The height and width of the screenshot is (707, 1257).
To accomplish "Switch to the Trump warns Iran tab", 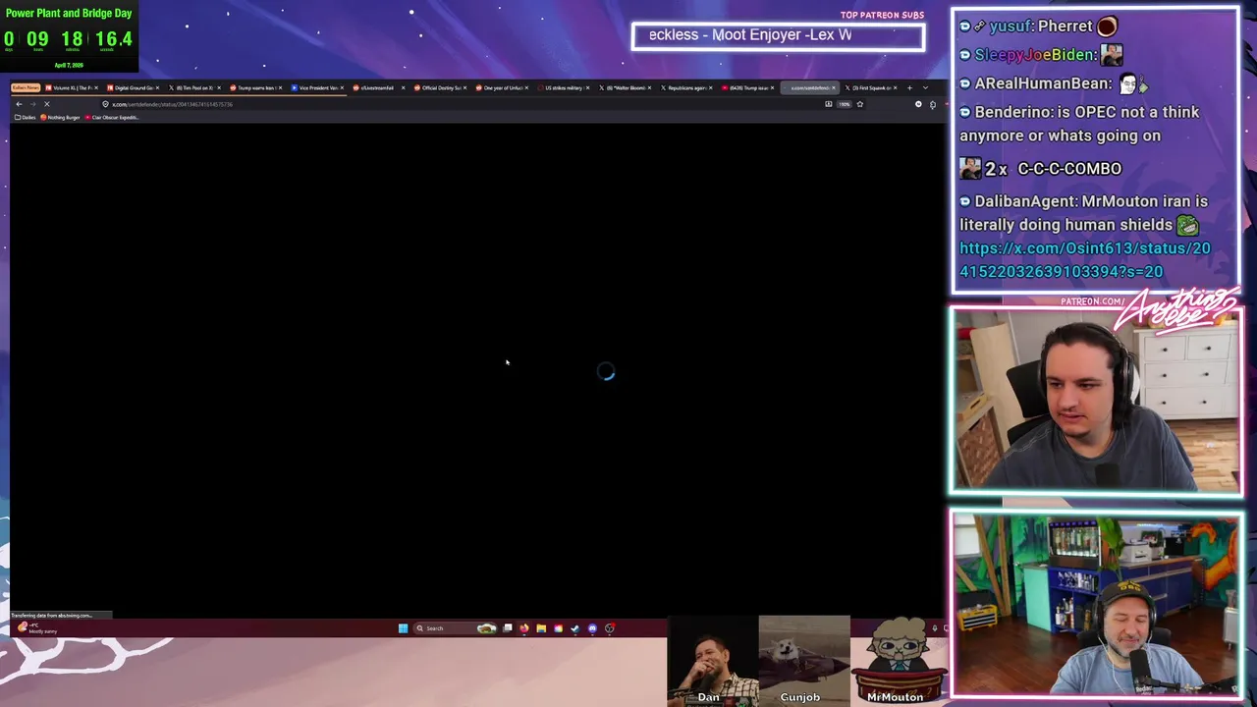I will pyautogui.click(x=255, y=87).
